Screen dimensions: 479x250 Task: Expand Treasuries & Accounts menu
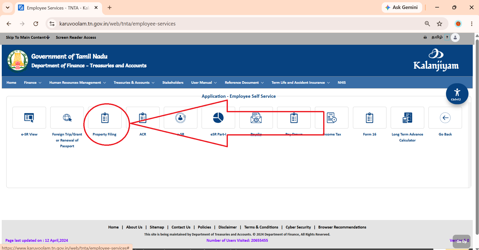134,82
